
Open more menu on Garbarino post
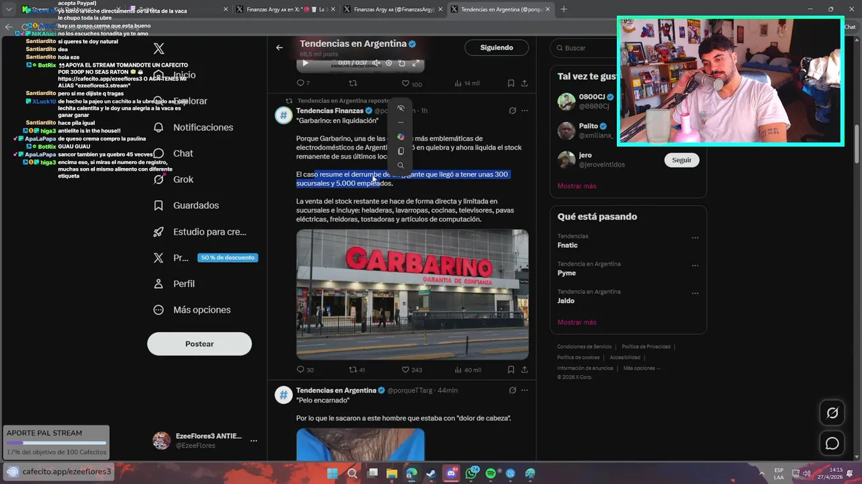525,110
